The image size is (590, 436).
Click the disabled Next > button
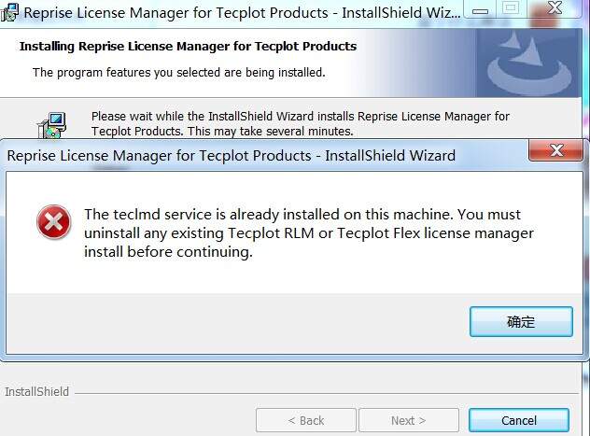(x=408, y=420)
